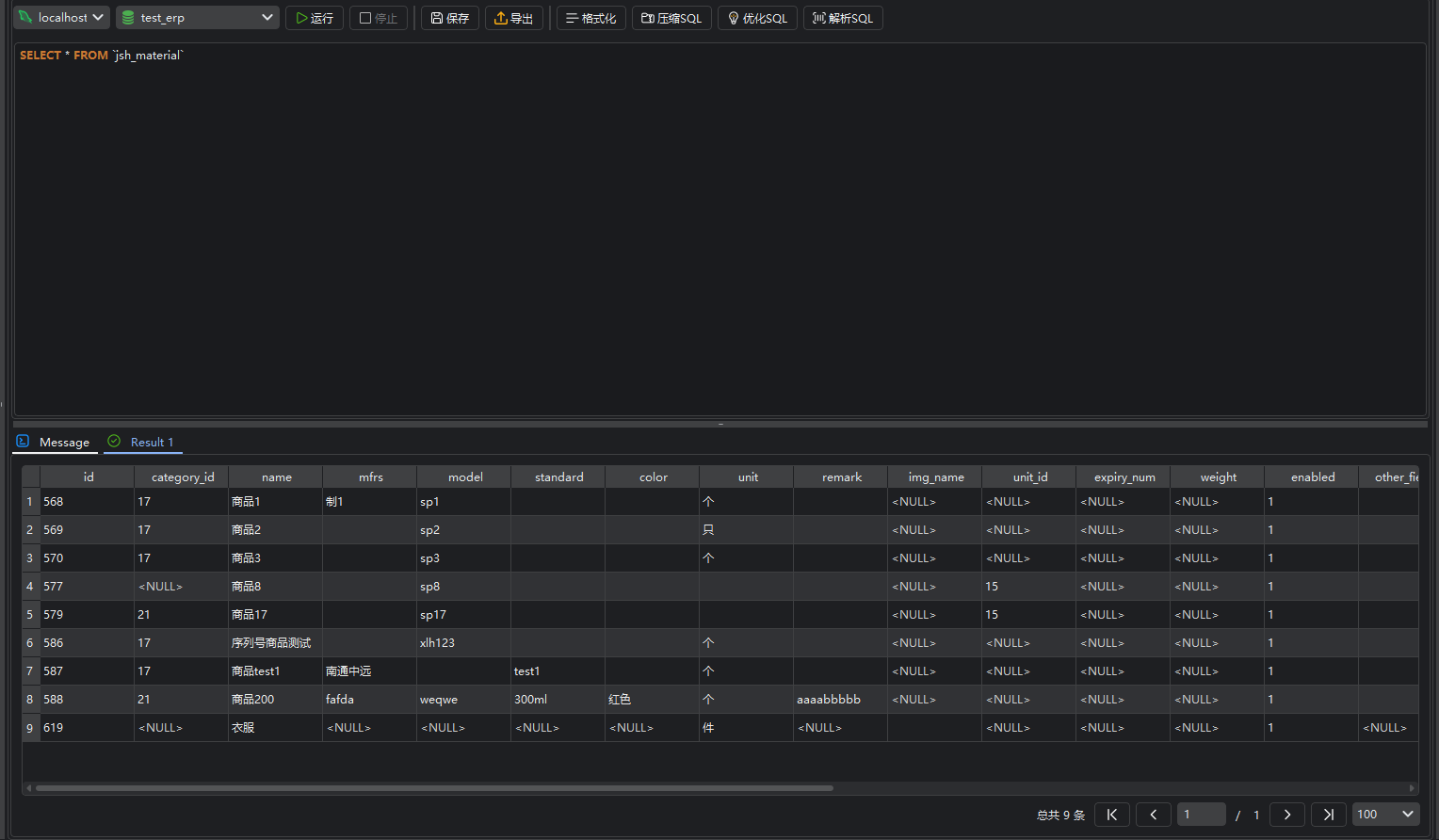
Task: Go to the previous results page
Action: click(1154, 815)
